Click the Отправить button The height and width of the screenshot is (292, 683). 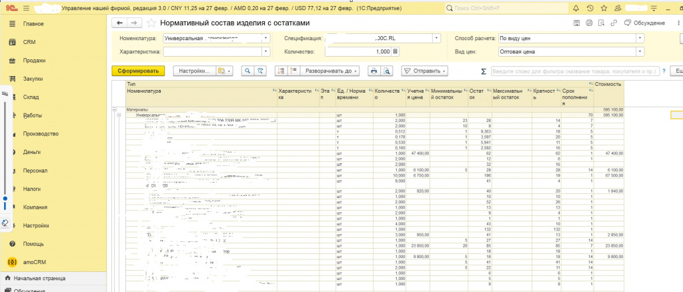coord(424,71)
